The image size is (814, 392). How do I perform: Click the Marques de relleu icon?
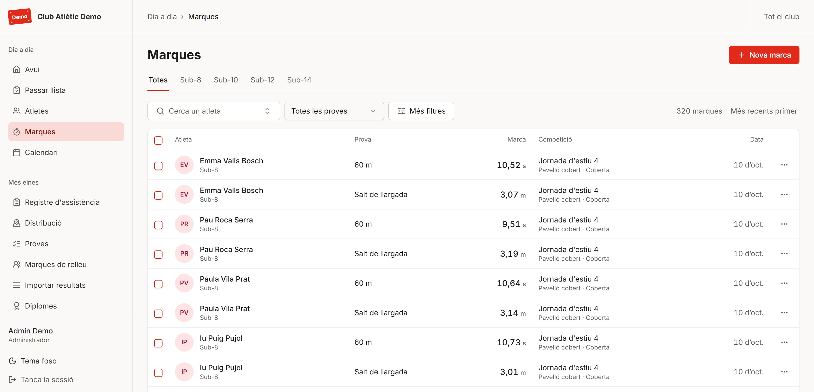click(16, 264)
